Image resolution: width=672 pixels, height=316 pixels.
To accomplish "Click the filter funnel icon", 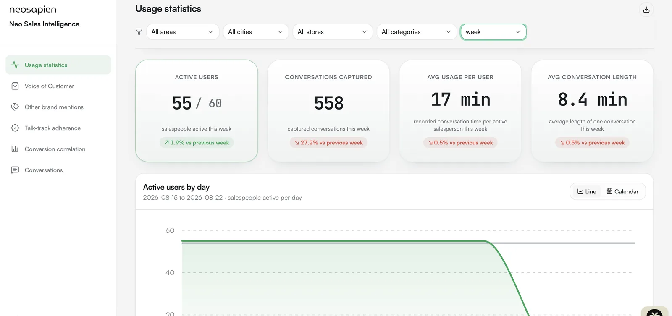I will click(x=139, y=32).
